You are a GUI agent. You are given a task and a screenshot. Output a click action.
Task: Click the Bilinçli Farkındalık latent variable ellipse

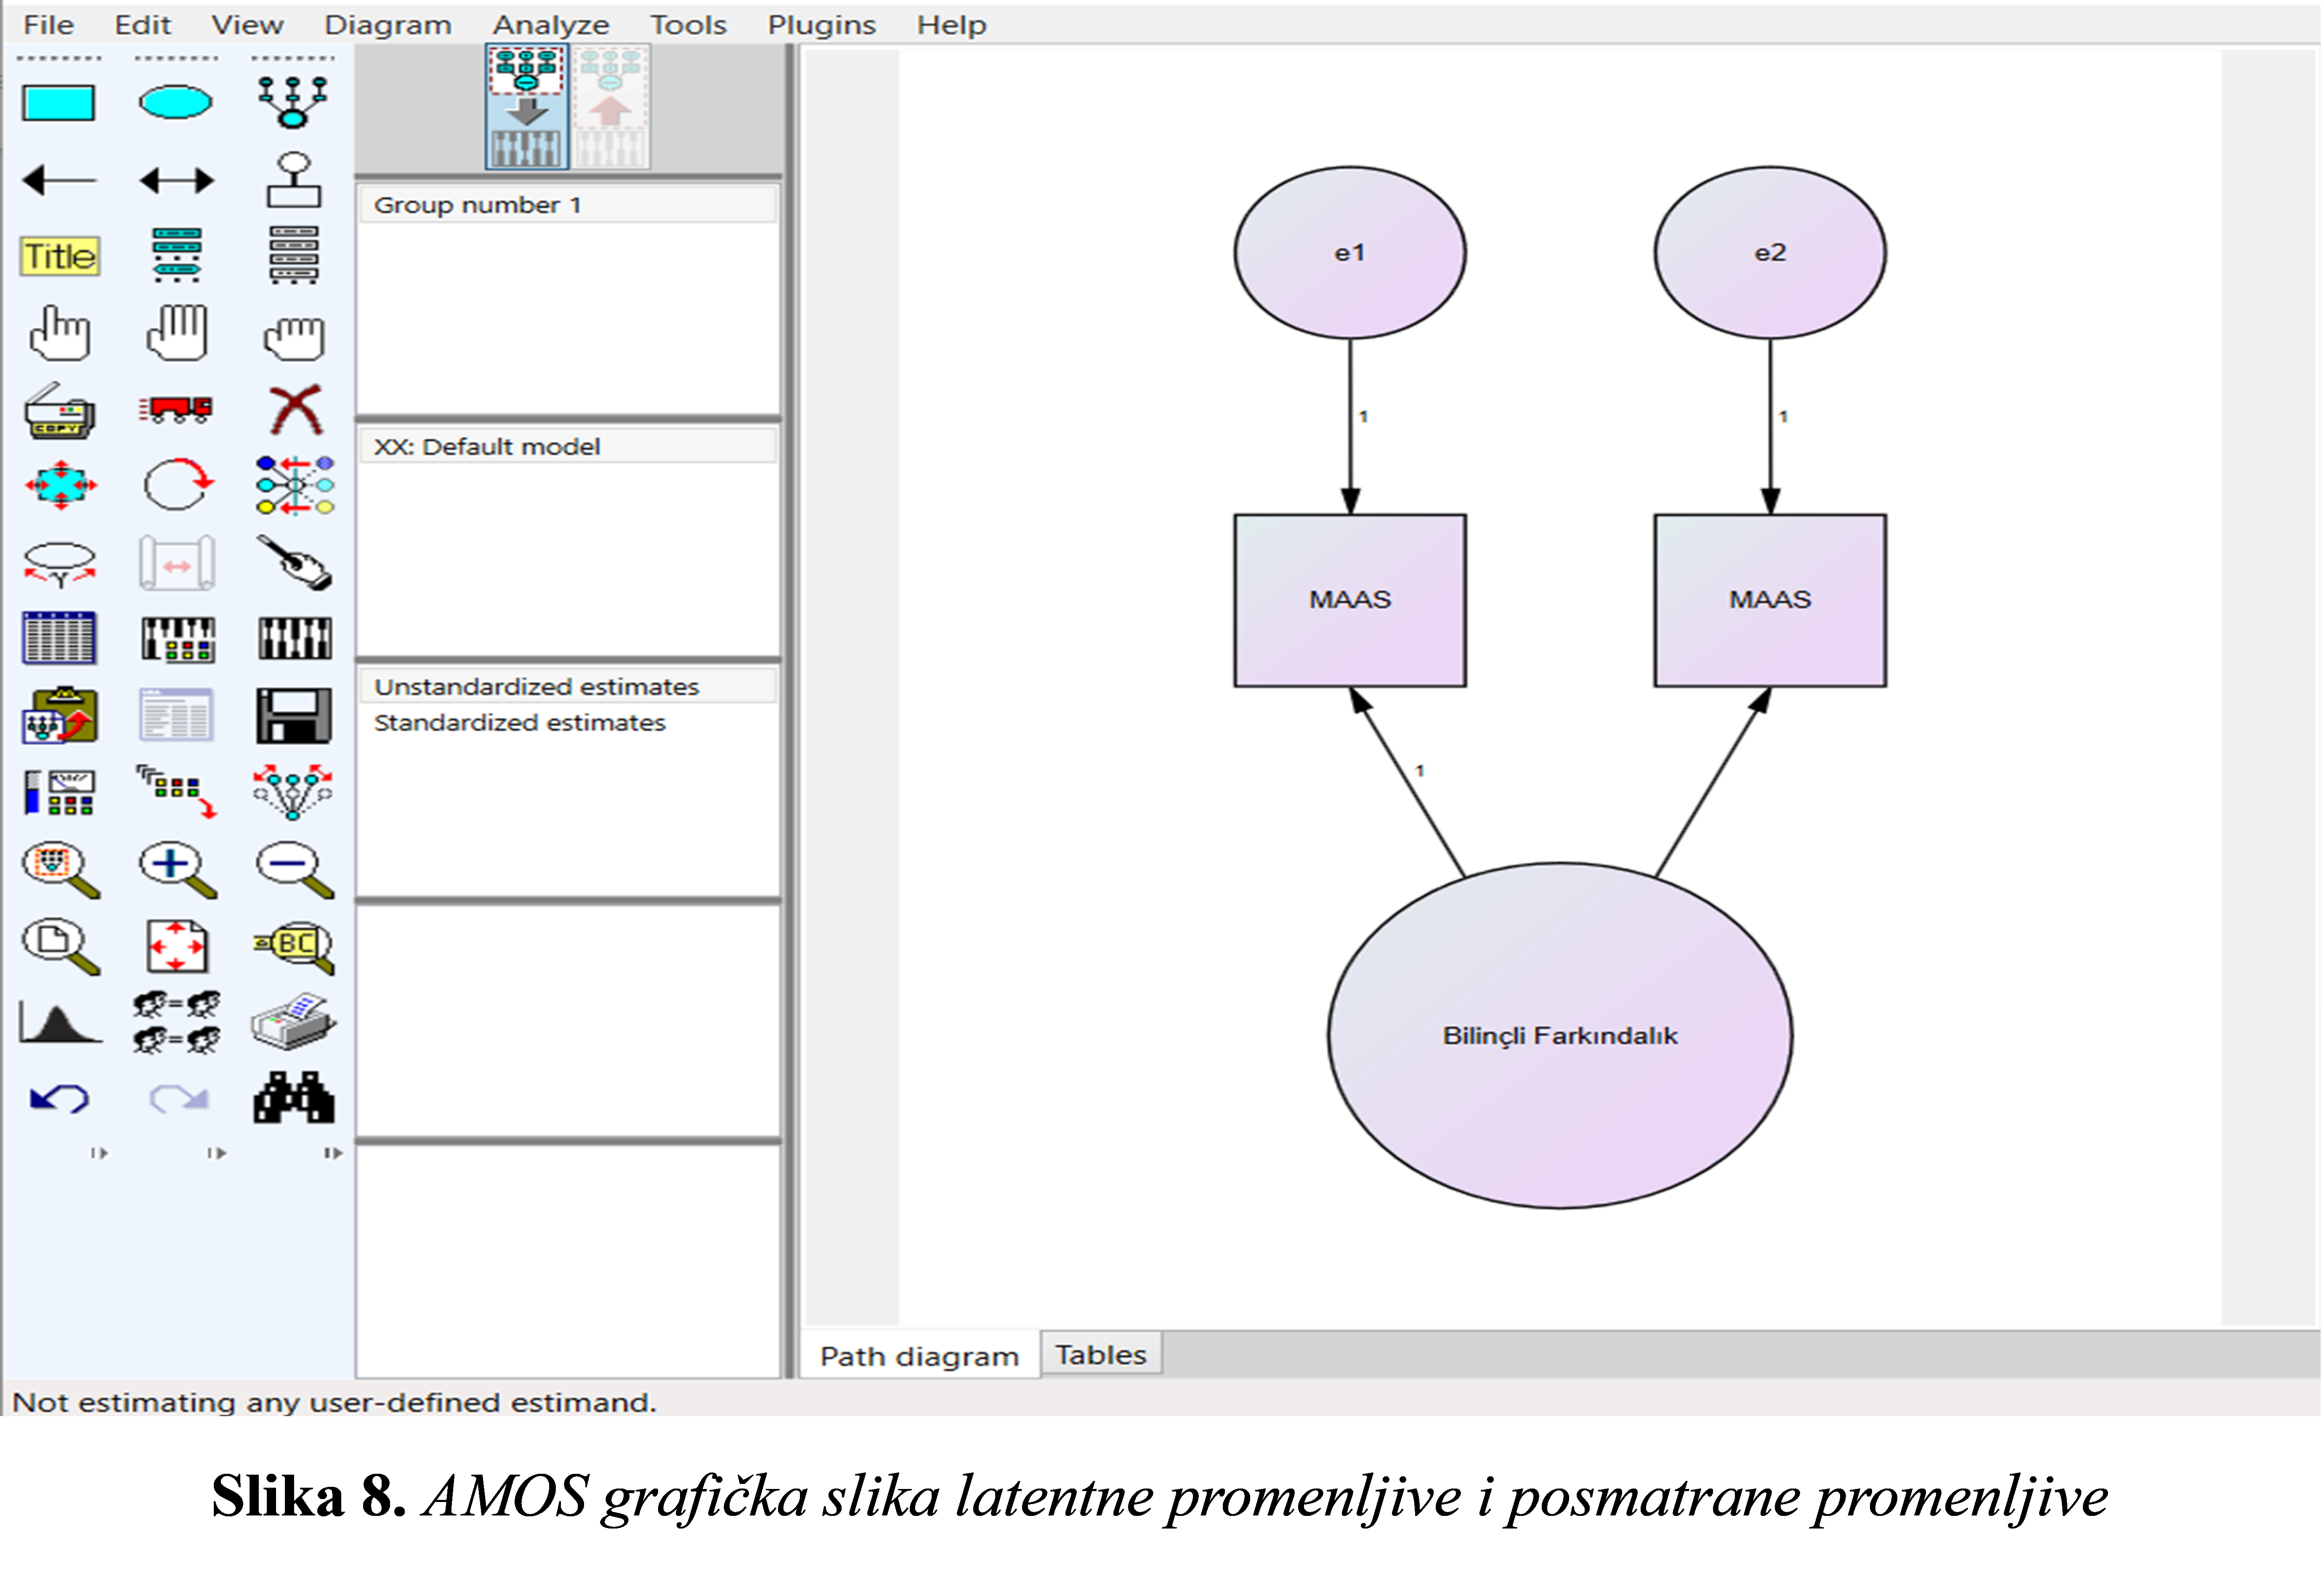1560,1036
